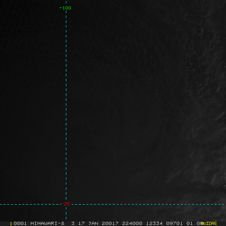The height and width of the screenshot is (226, 226).
Task: Click the 224000 time stamp
Action: [132, 223]
